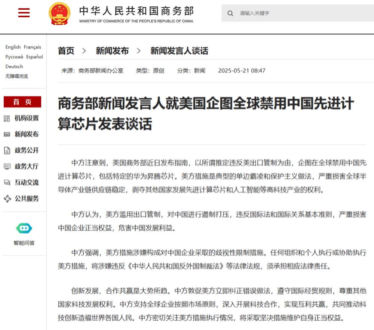Click the national emblem logo
Screen dimensions: 374x330
click(59, 13)
